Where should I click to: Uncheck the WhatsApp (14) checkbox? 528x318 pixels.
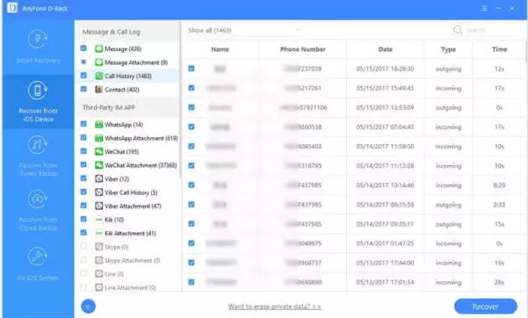84,124
